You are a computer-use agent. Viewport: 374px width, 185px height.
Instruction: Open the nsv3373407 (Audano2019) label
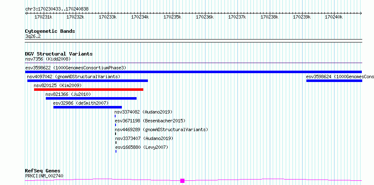pyautogui.click(x=144, y=138)
